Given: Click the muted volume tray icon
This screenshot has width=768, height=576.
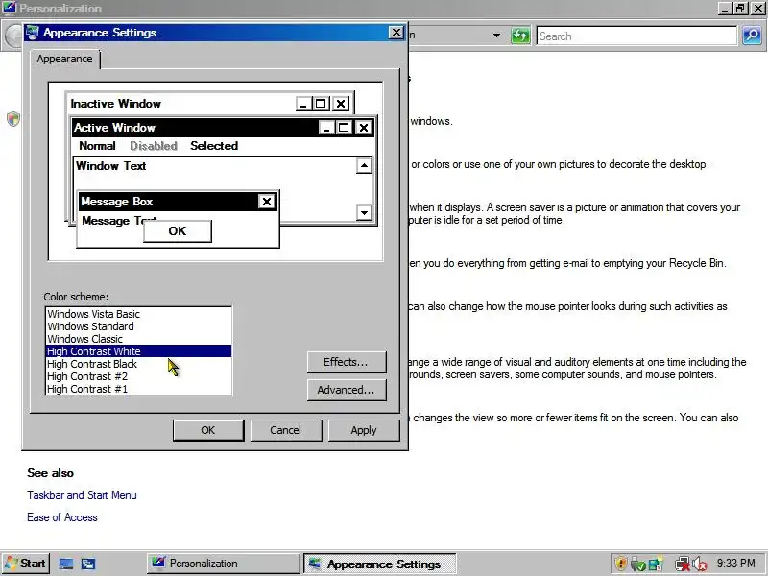Looking at the screenshot, I should point(700,564).
